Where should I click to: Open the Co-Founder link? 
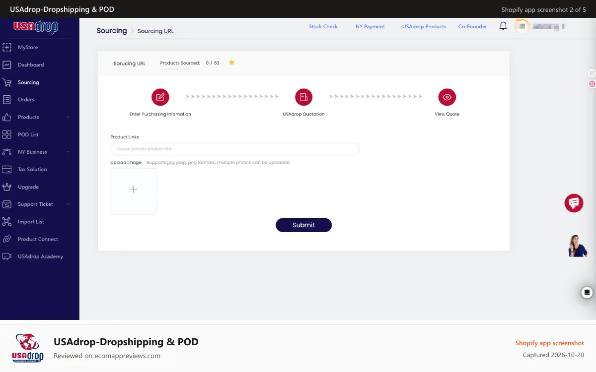pyautogui.click(x=472, y=27)
